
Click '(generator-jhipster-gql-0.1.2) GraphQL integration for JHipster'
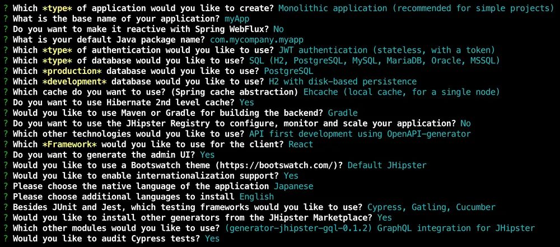click(x=380, y=229)
